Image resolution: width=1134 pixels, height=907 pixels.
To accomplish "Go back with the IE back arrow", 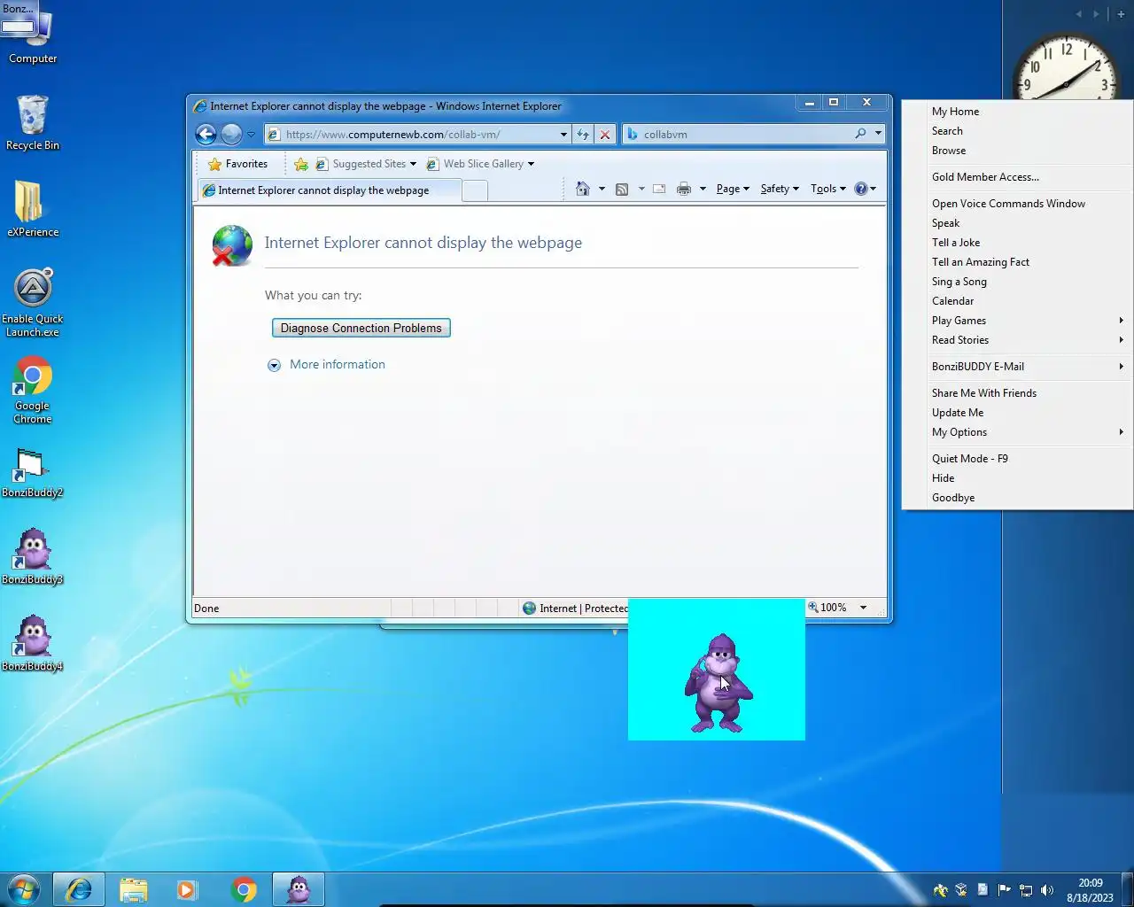I will (206, 134).
